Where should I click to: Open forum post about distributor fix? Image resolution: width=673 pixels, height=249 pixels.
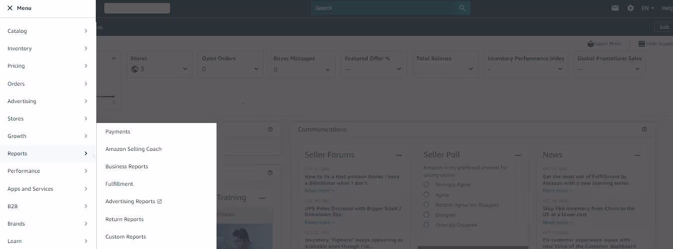(x=352, y=180)
